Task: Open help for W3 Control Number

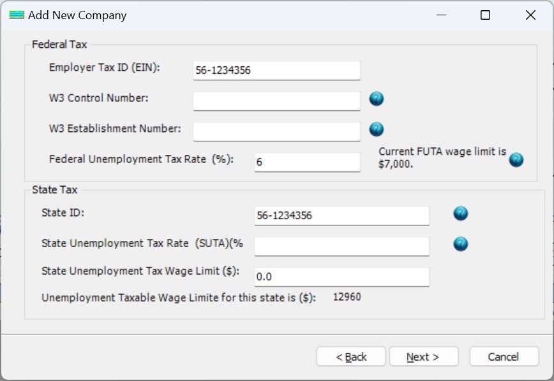Action: [376, 99]
